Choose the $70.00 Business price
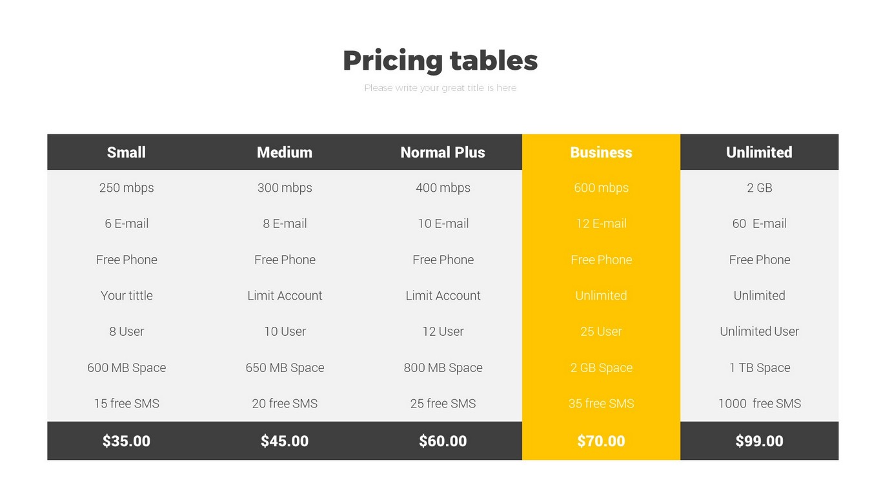881x496 pixels. (x=601, y=441)
